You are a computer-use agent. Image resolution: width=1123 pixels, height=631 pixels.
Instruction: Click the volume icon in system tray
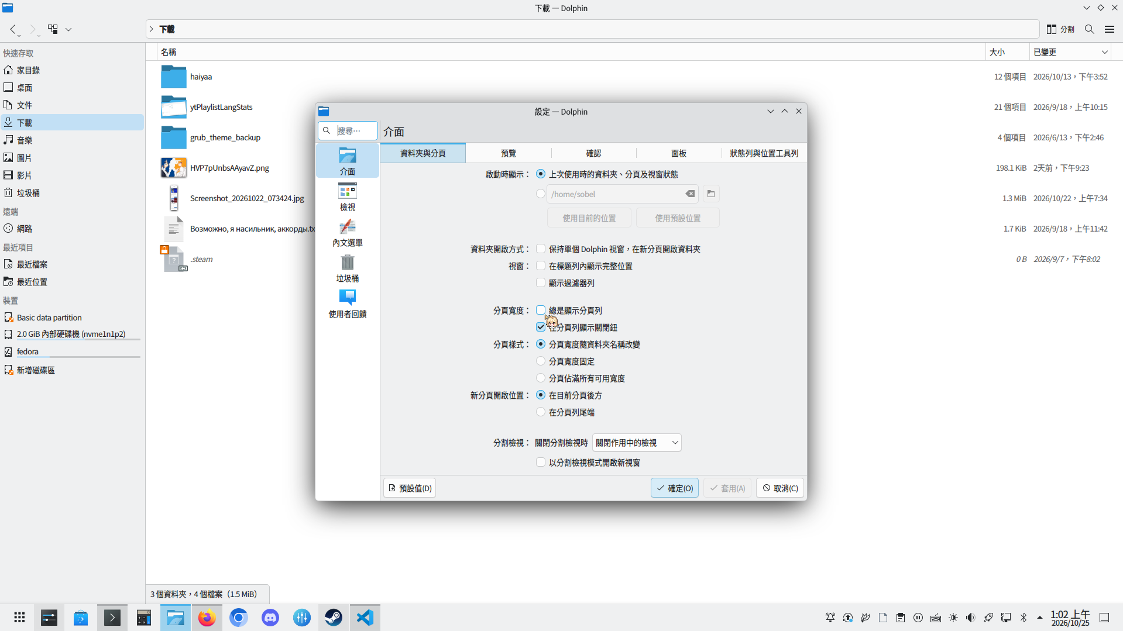971,618
